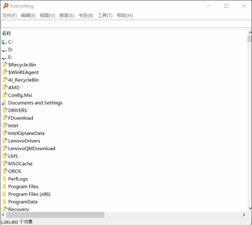The width and height of the screenshot is (252, 225).
Task: Open the 书签(B) menu
Action: coord(86,15)
